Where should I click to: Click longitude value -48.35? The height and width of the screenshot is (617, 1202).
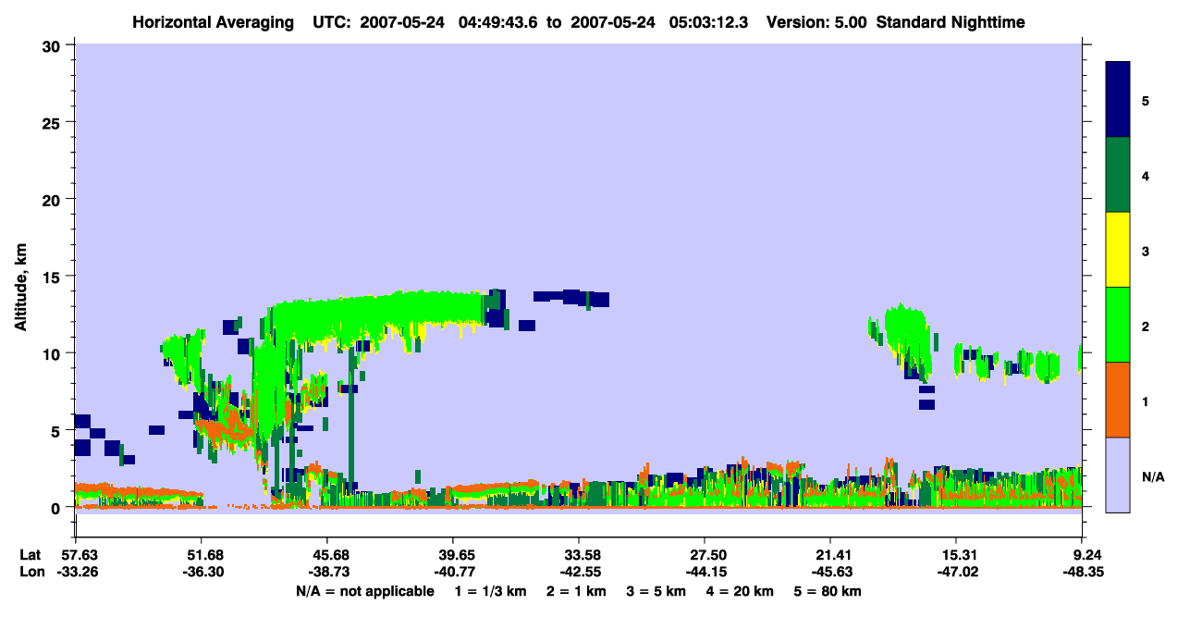point(1082,572)
